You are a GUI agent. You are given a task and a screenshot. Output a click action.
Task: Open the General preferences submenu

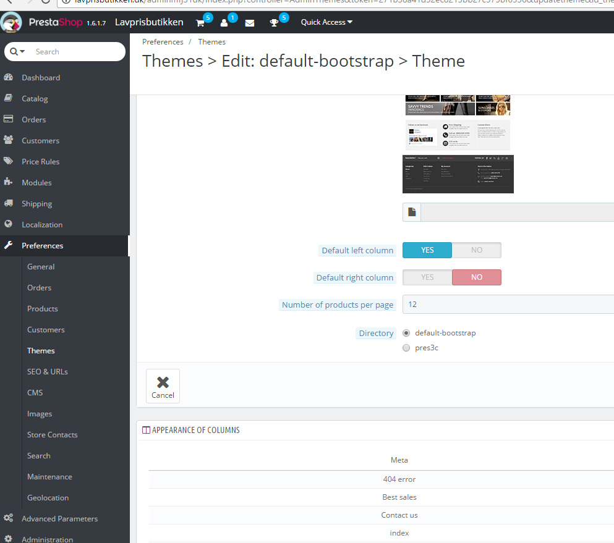coord(41,267)
